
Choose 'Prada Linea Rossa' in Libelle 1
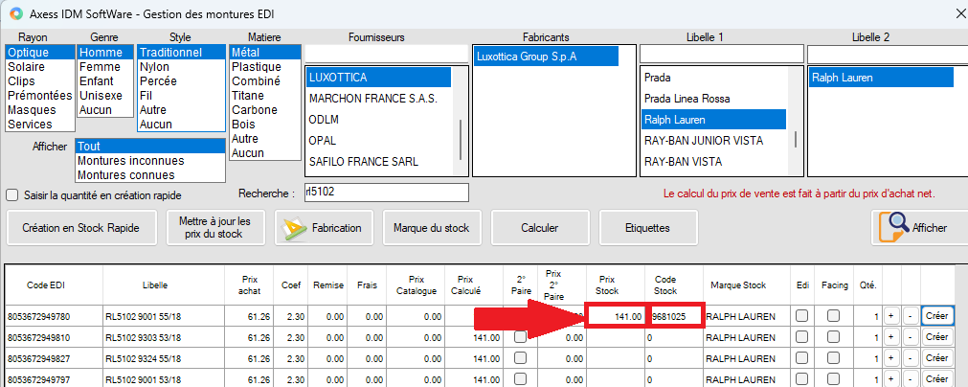687,99
